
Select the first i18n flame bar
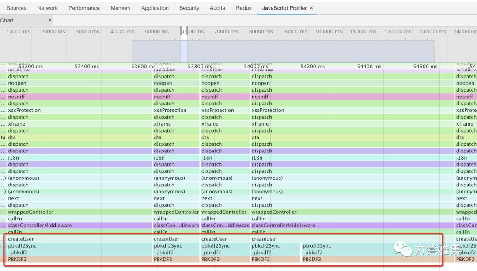79,158
